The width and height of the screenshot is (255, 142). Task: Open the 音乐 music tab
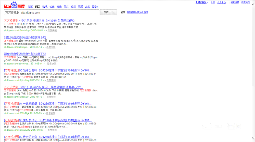tap(59, 7)
